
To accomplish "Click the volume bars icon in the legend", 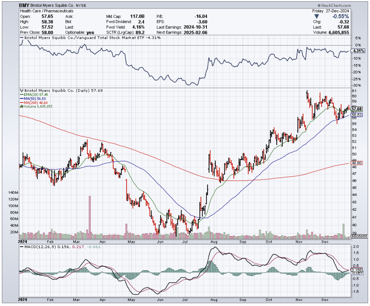I will click(x=21, y=106).
